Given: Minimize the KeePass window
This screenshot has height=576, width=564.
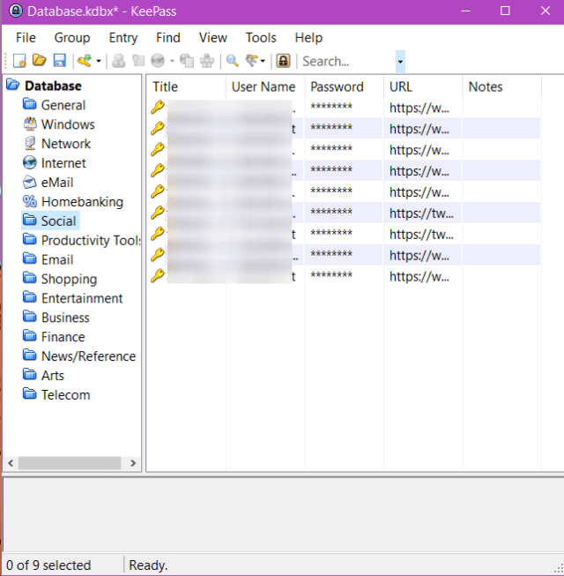Looking at the screenshot, I should point(465,11).
